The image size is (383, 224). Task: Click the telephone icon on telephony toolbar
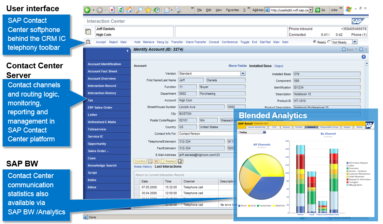(x=88, y=42)
